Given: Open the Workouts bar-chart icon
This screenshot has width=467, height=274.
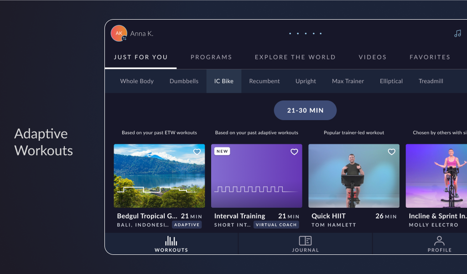Looking at the screenshot, I should coord(171,241).
